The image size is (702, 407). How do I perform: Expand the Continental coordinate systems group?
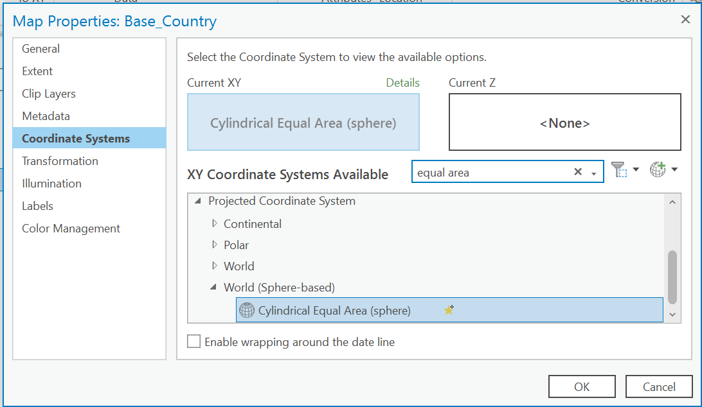coord(213,223)
